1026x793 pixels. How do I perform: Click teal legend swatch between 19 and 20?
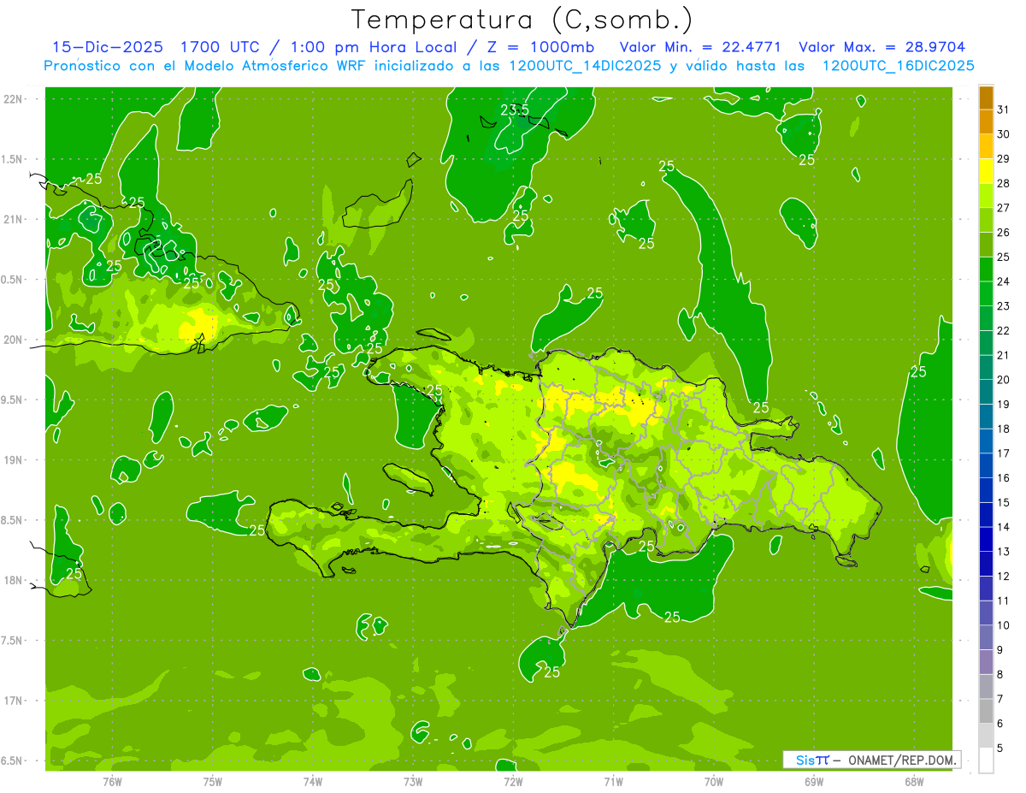pyautogui.click(x=986, y=393)
